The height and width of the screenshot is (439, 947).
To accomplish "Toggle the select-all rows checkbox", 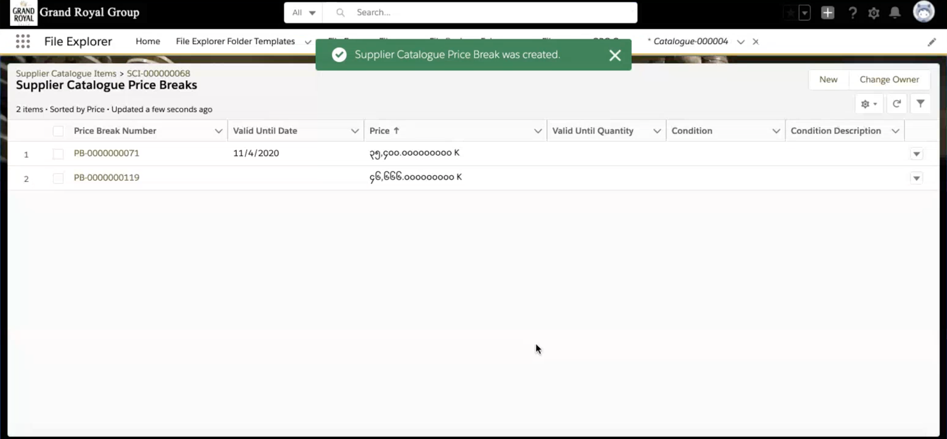I will tap(58, 131).
